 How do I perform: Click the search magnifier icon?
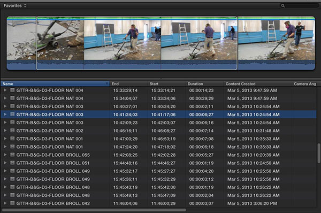coord(283,6)
